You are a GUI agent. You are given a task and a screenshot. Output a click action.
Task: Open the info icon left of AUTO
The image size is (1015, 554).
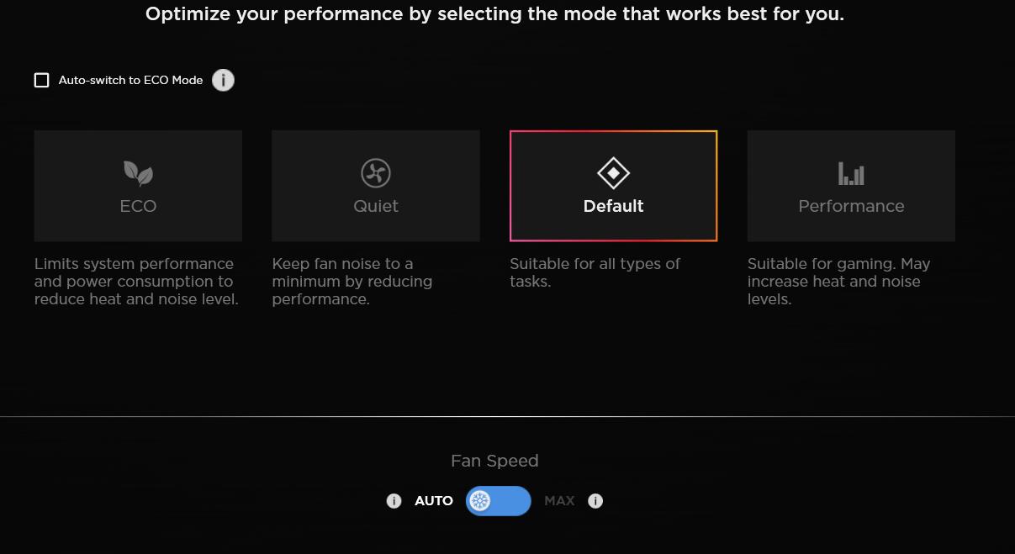pyautogui.click(x=394, y=501)
